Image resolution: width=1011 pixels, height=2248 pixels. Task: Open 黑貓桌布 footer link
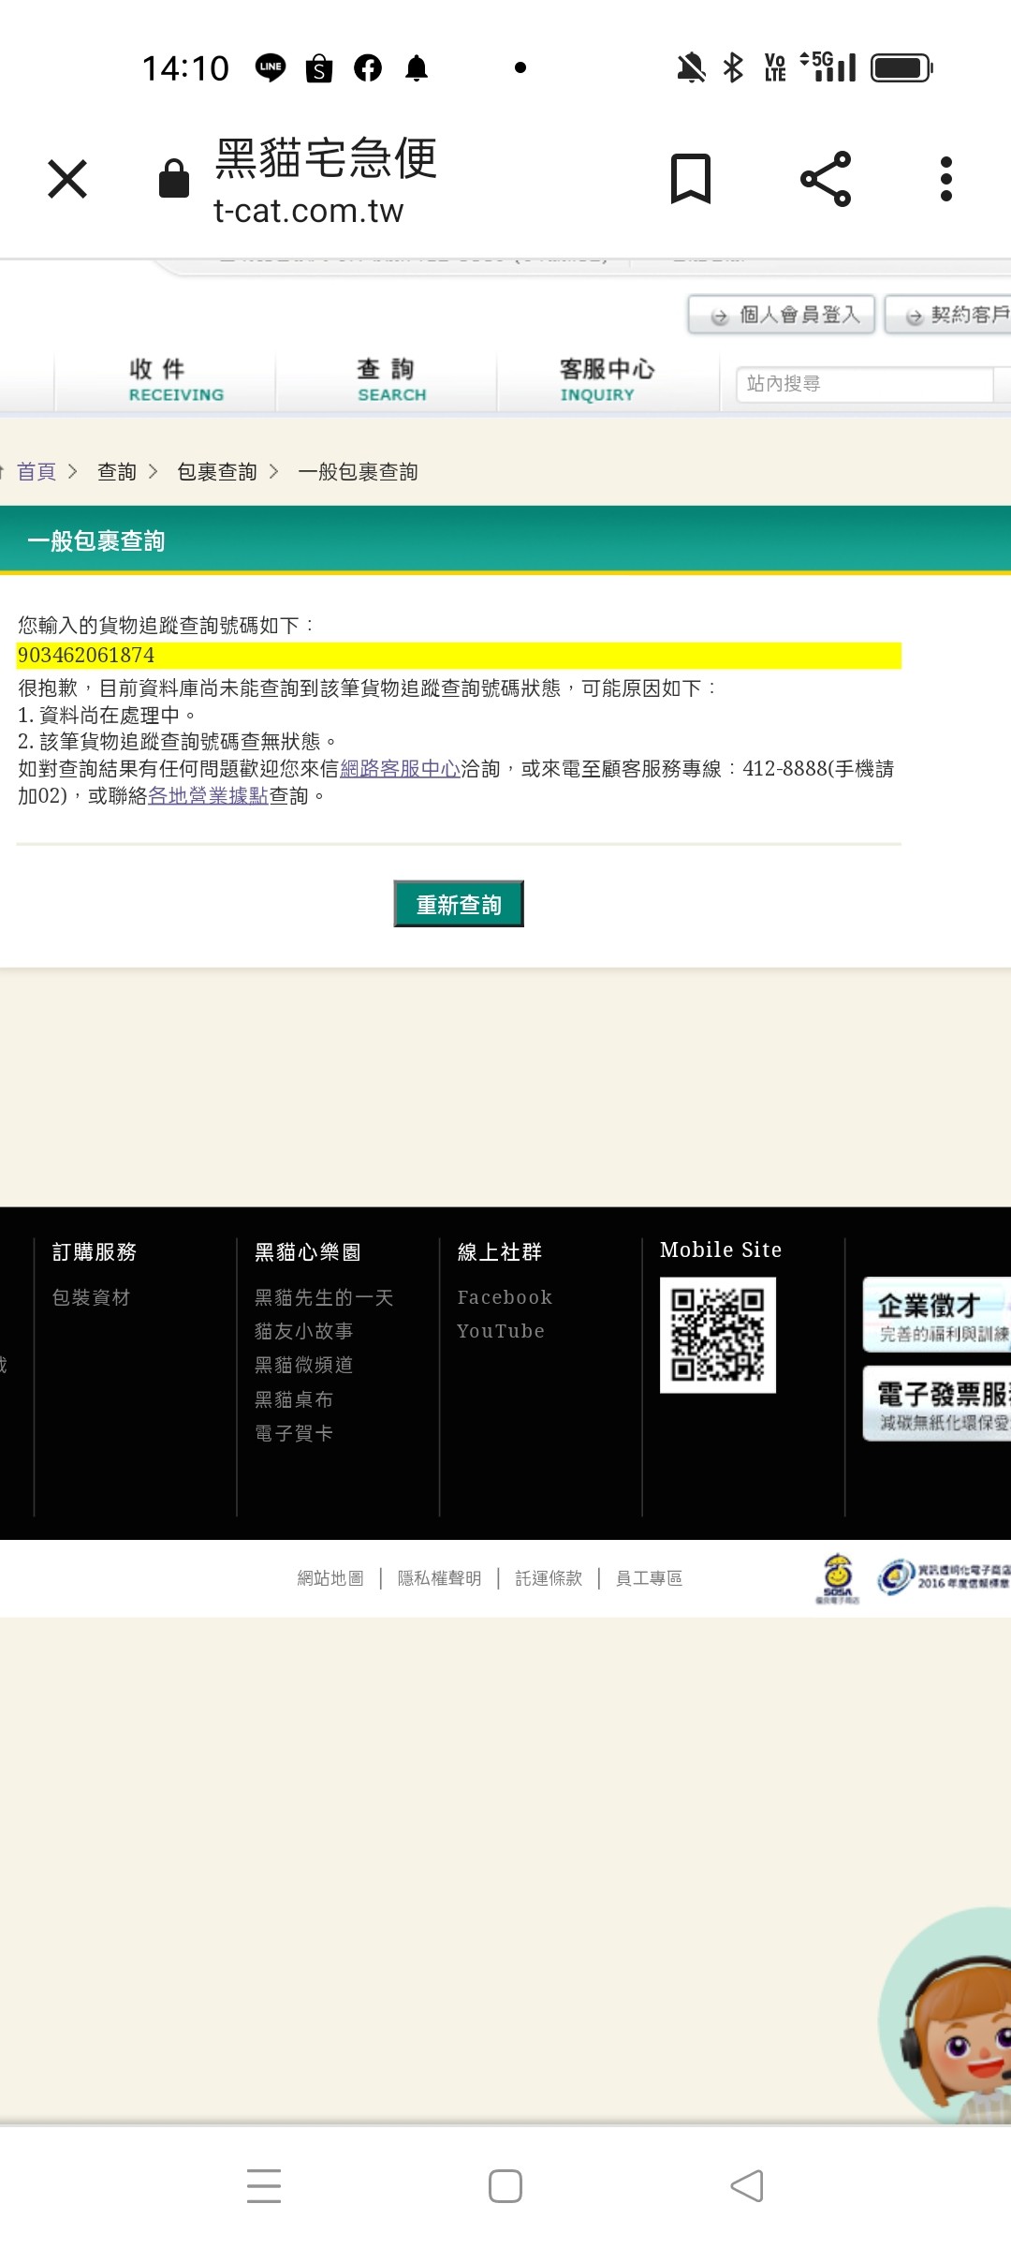click(x=294, y=1399)
